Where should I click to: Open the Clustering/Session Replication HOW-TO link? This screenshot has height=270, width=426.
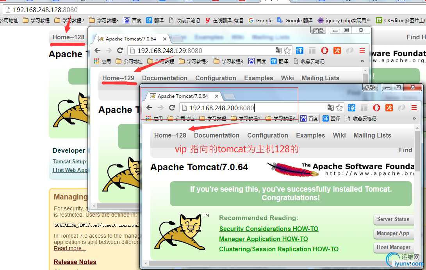coord(279,249)
